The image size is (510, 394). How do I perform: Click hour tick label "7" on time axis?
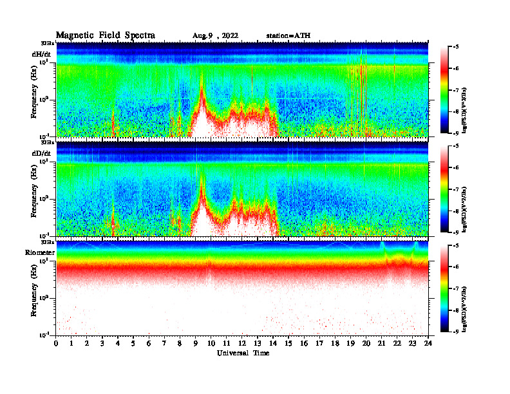click(x=164, y=344)
